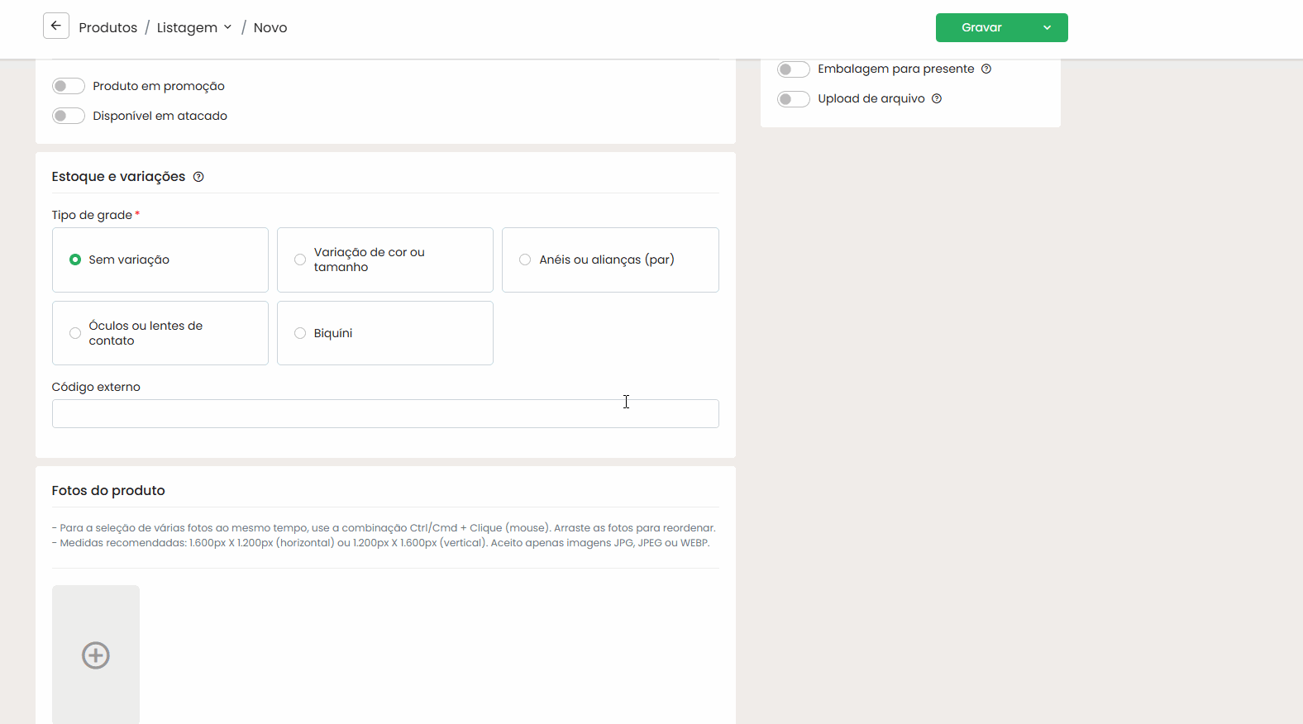Viewport: 1303px width, 724px height.
Task: Select the Biquíni grade type
Action: pyautogui.click(x=300, y=333)
